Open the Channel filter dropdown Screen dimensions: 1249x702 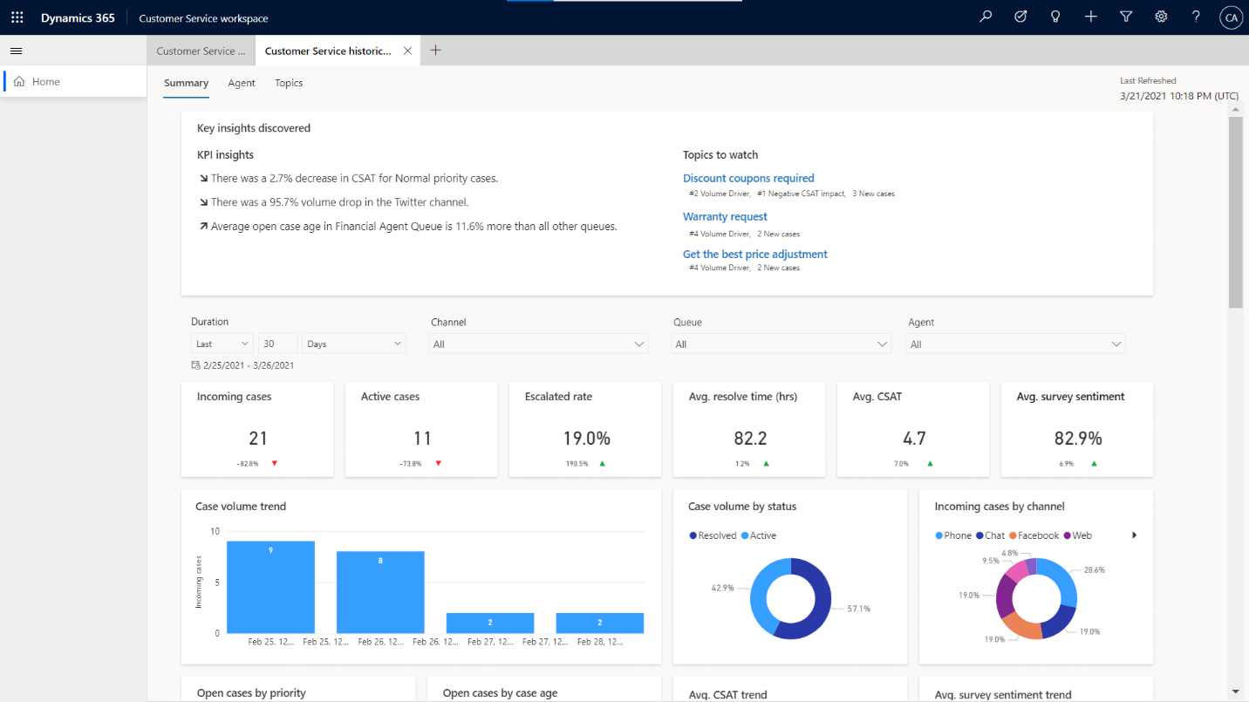(538, 343)
